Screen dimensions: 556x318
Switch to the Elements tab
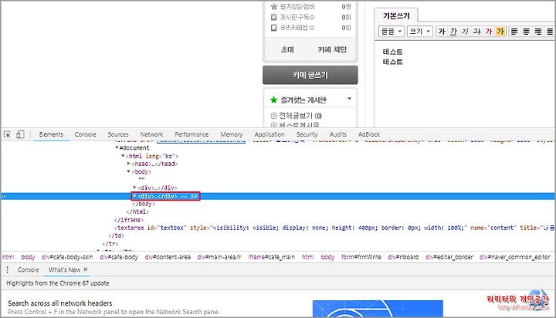51,134
